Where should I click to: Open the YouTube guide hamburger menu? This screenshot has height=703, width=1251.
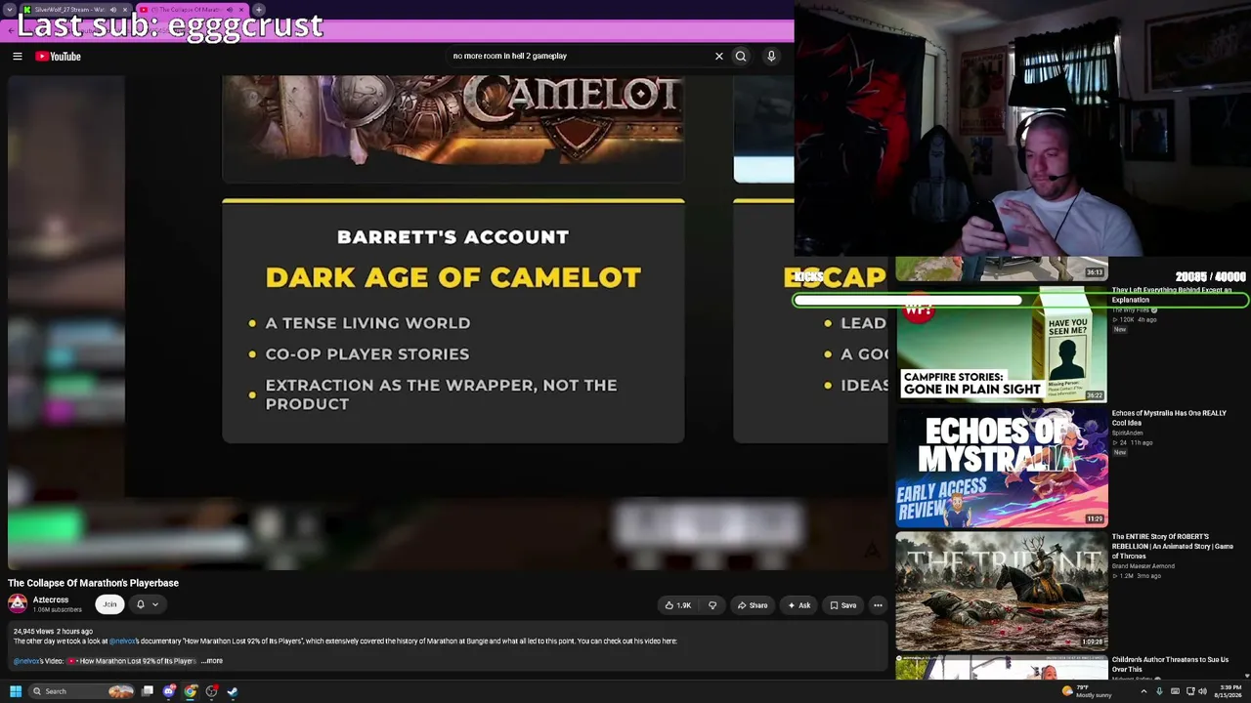[18, 57]
